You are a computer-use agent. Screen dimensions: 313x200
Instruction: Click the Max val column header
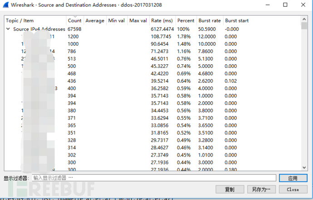click(x=138, y=20)
